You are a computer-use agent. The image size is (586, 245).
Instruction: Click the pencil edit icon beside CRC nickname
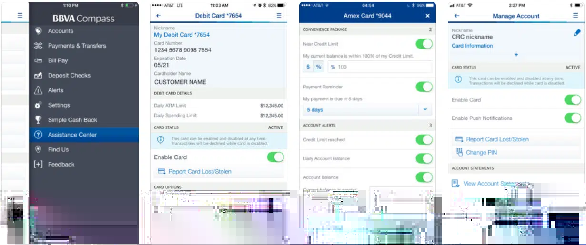pyautogui.click(x=577, y=33)
